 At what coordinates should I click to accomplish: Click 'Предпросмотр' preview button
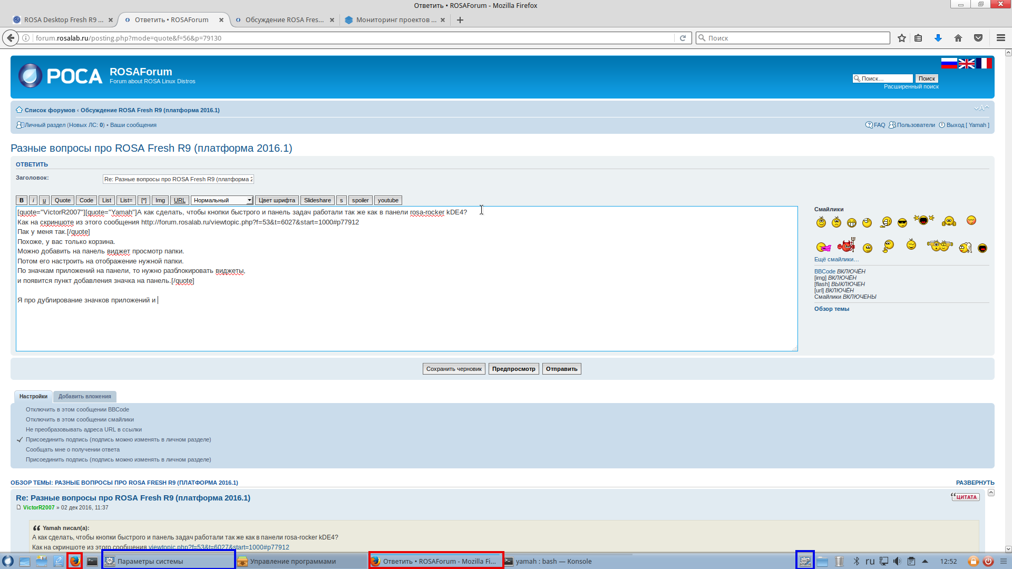(513, 369)
